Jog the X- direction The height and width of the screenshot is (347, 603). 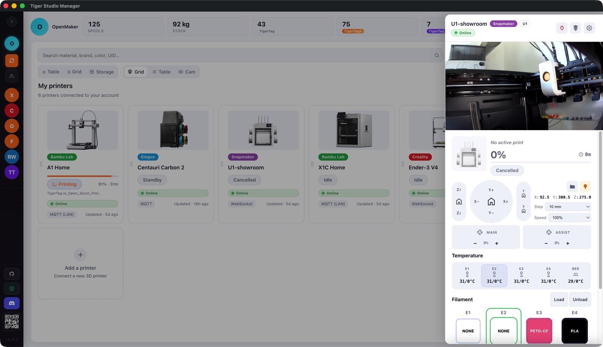click(x=477, y=202)
